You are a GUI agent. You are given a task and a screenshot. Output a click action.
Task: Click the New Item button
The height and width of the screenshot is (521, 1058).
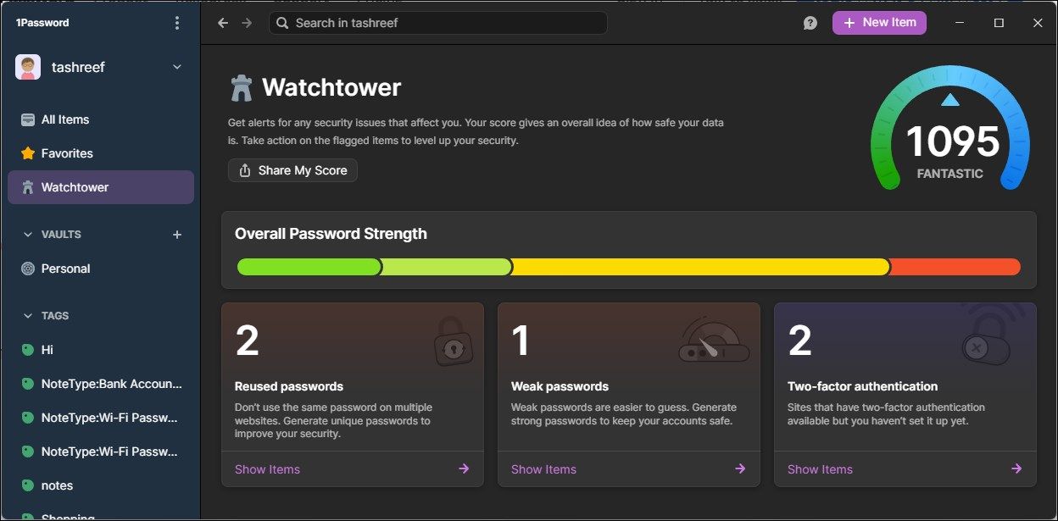click(x=879, y=22)
